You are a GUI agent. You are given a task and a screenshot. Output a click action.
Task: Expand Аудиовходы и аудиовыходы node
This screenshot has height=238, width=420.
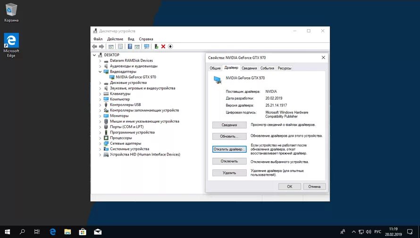100,66
